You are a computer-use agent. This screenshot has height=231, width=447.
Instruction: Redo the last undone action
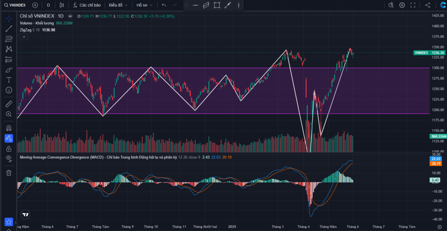coord(175,5)
